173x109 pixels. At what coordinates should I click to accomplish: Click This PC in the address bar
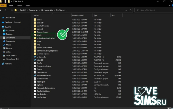pos(22,10)
